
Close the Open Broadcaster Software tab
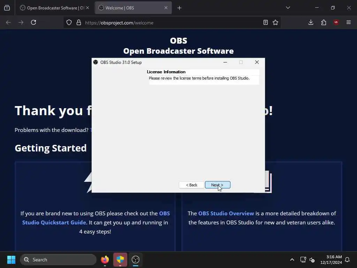pyautogui.click(x=88, y=8)
